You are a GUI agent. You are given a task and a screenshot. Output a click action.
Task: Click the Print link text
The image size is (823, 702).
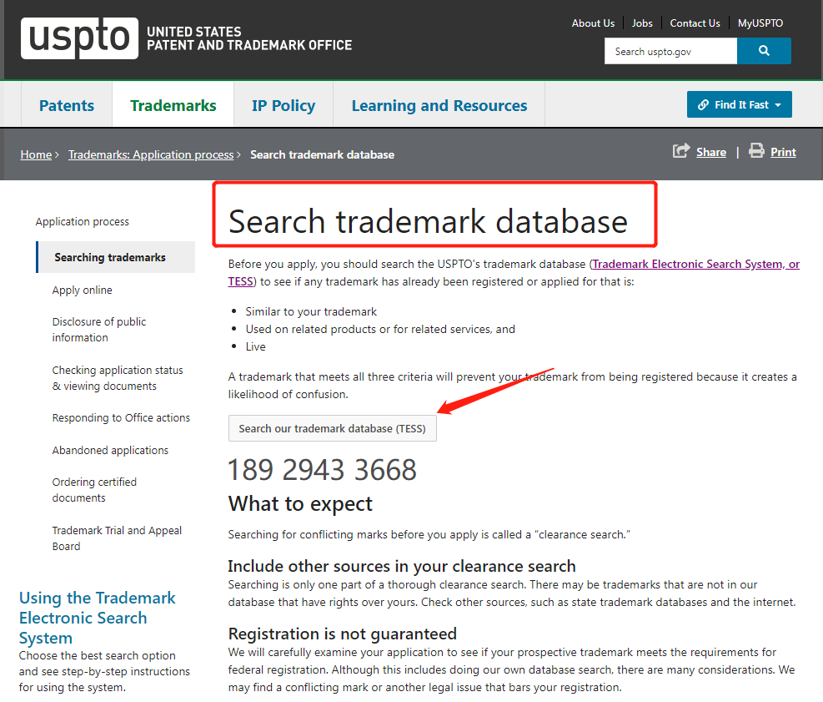pyautogui.click(x=783, y=153)
